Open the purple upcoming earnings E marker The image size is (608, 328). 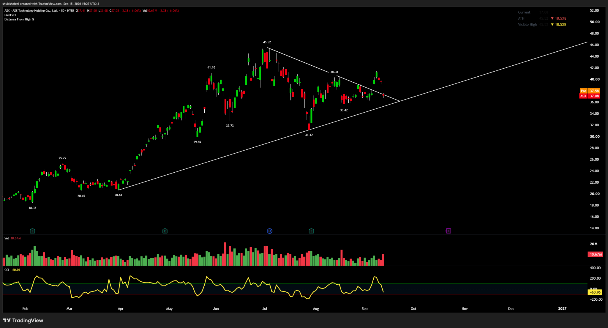coord(448,231)
